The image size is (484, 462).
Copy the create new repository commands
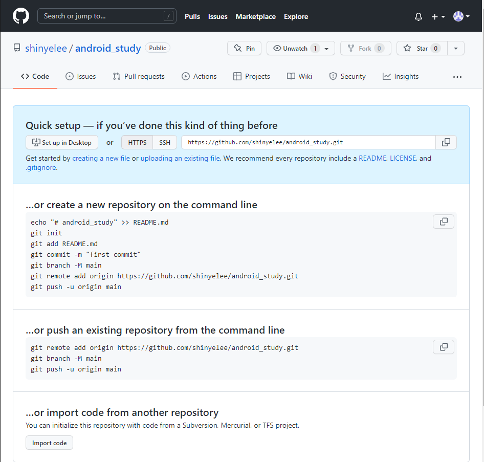444,222
